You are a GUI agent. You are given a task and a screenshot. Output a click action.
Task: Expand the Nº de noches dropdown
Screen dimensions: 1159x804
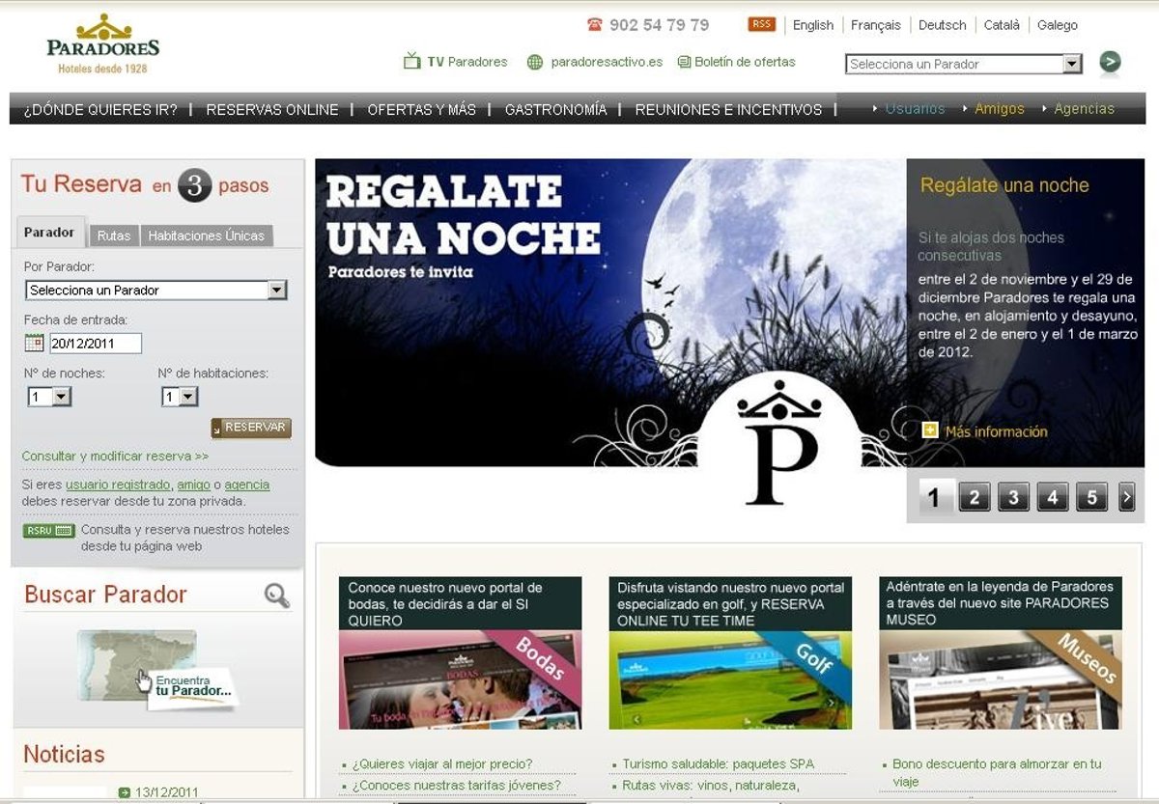point(61,397)
